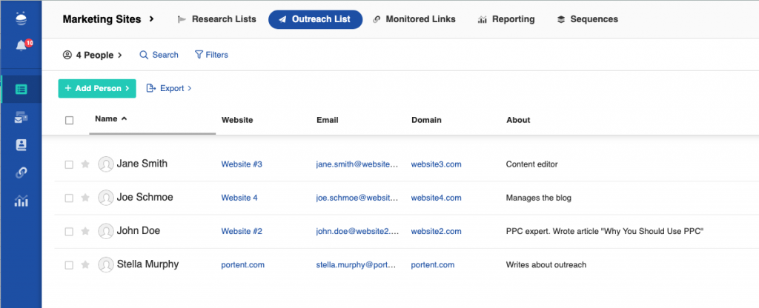Open the contacts book icon in sidebar
The image size is (759, 308).
(21, 145)
